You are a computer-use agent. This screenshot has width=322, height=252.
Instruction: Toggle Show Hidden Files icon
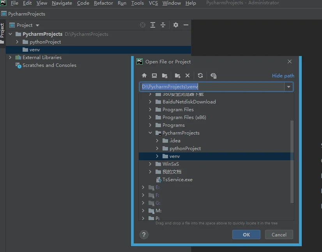[x=213, y=75]
